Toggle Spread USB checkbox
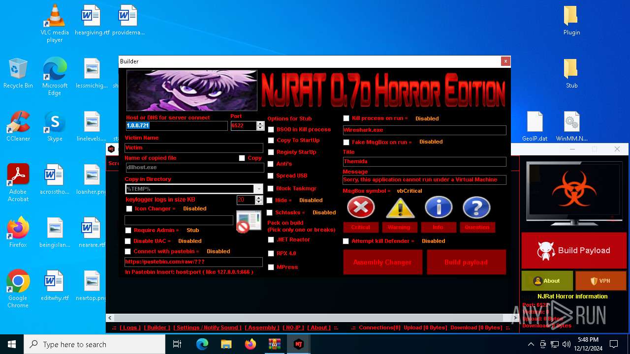This screenshot has height=354, width=630. click(x=271, y=176)
